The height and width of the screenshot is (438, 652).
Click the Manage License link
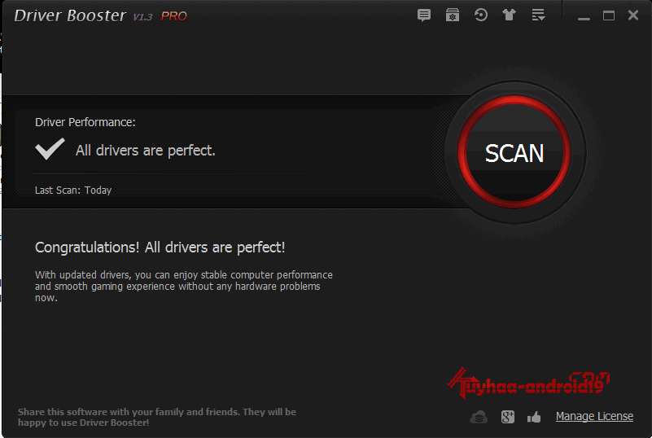point(594,416)
